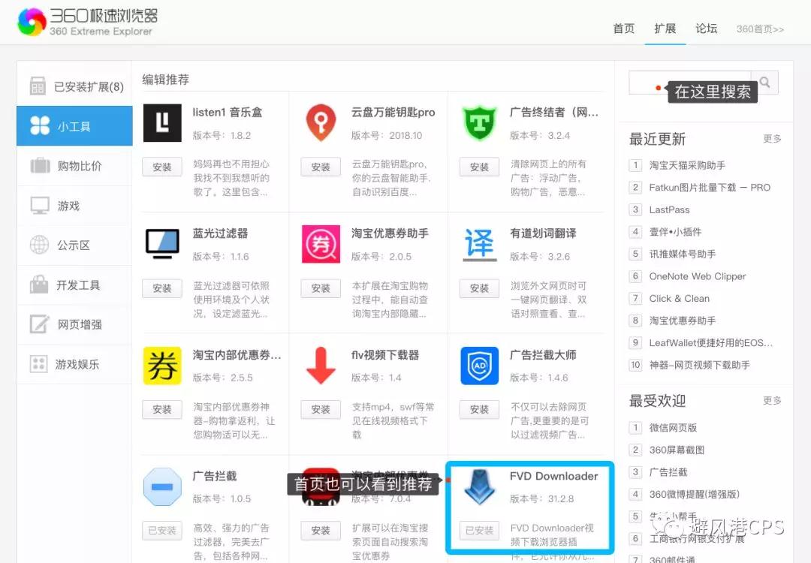This screenshot has width=811, height=563.
Task: Open 淘宝优惠券助手 in recent updates list
Action: point(683,321)
